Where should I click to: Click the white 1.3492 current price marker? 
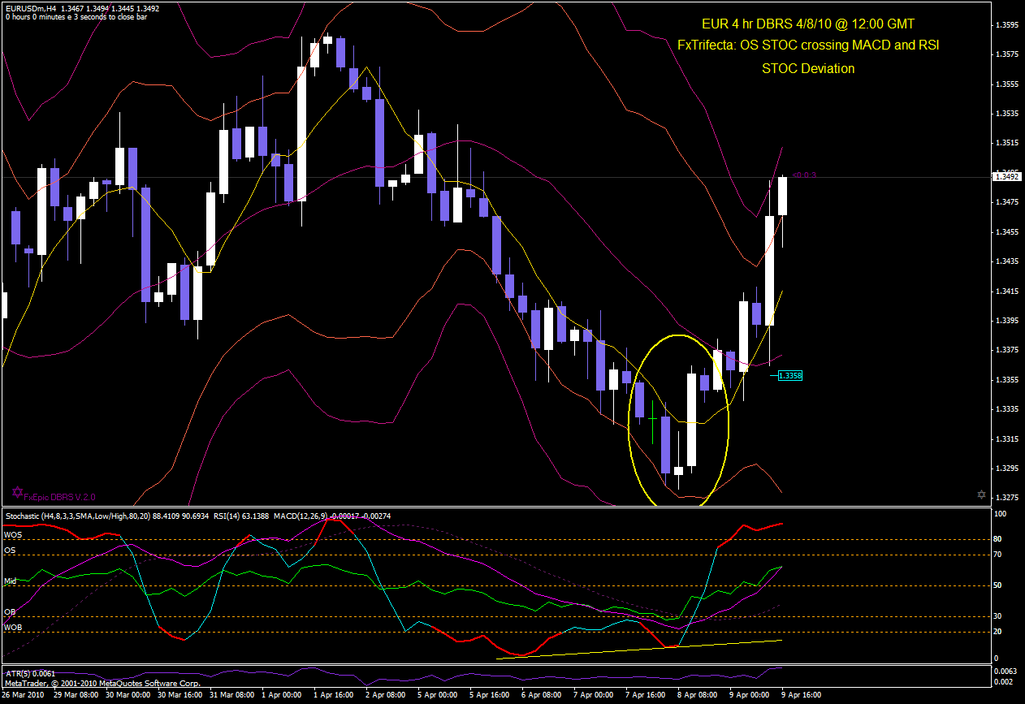point(1006,175)
